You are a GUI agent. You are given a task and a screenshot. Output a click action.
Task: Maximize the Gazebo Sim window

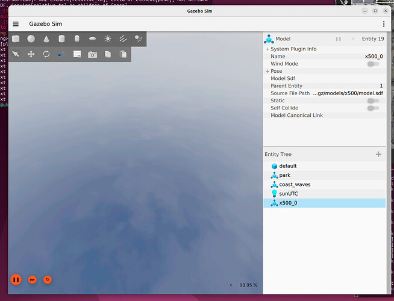(x=375, y=11)
